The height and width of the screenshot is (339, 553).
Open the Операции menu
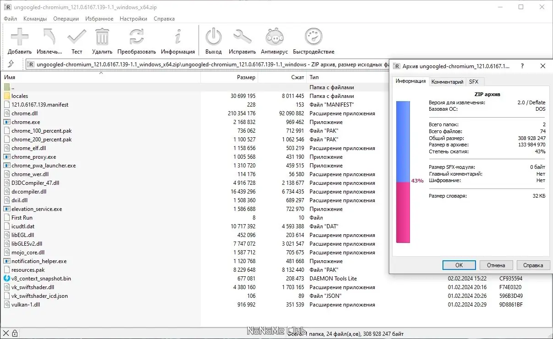point(66,18)
